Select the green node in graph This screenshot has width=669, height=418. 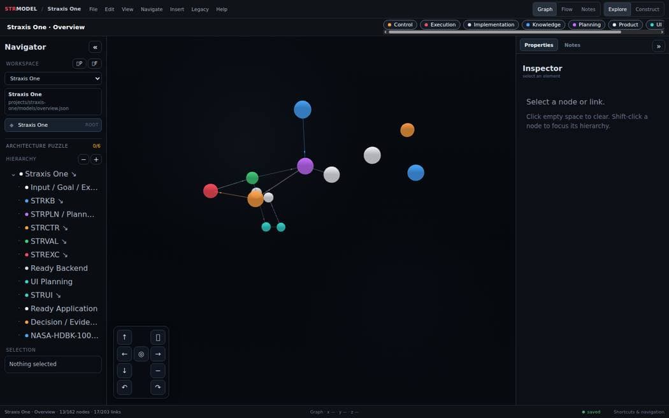pyautogui.click(x=252, y=178)
